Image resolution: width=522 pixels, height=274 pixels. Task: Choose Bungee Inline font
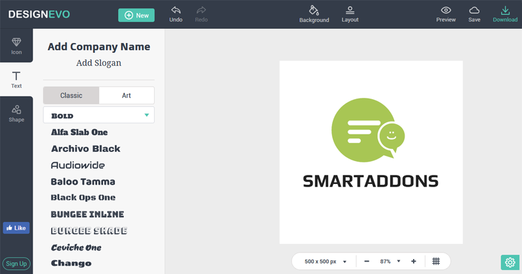pos(87,214)
